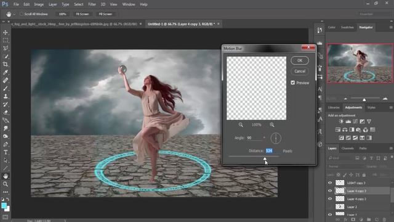Click the Fill Screen button
This screenshot has width=394, height=222.
[105, 14]
